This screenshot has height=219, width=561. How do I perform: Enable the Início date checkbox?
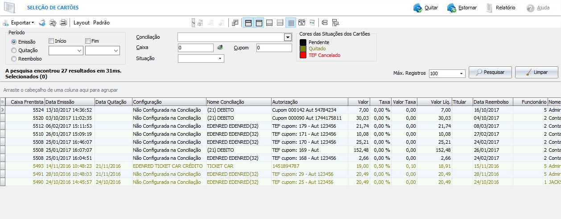pyautogui.click(x=51, y=41)
